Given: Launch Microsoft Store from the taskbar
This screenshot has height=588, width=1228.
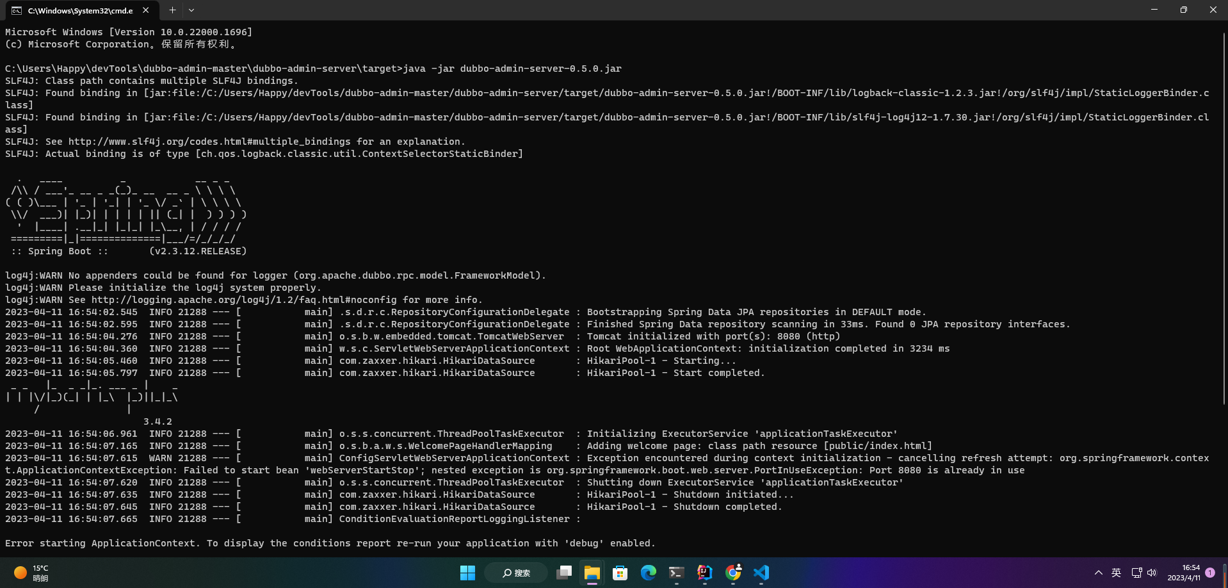Looking at the screenshot, I should point(620,573).
